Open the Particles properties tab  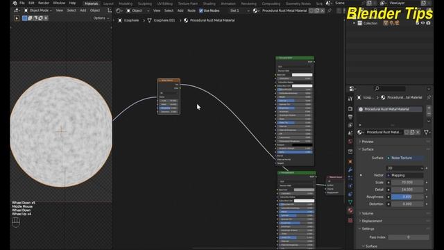coord(350,178)
